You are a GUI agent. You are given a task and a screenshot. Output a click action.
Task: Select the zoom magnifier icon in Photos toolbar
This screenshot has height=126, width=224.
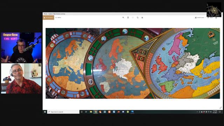coord(123,17)
